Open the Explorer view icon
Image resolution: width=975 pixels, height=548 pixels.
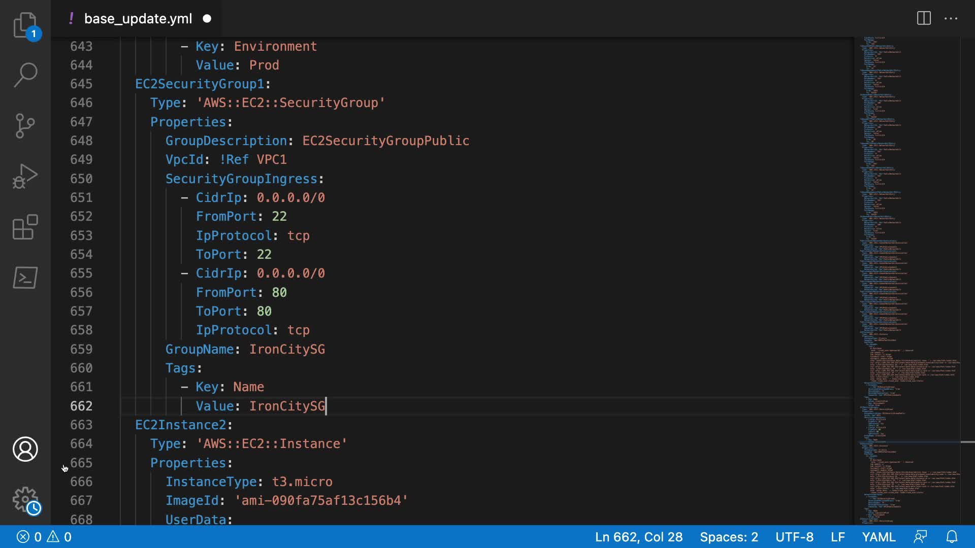tap(25, 25)
